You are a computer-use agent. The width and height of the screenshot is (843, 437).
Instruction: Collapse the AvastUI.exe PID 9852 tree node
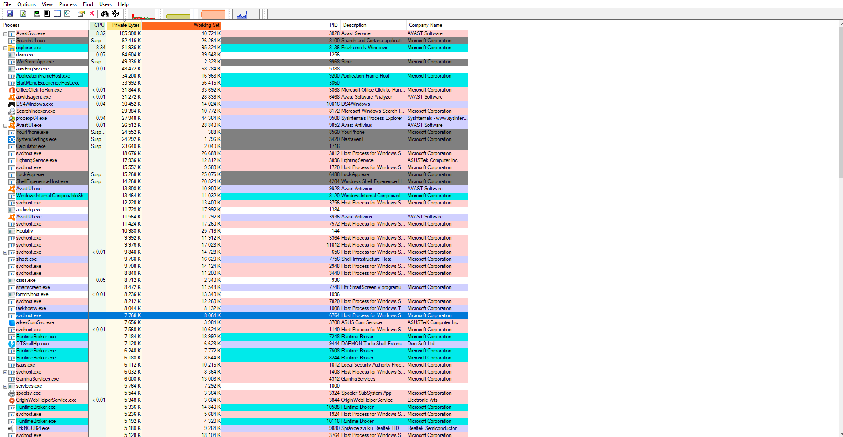[x=5, y=126]
